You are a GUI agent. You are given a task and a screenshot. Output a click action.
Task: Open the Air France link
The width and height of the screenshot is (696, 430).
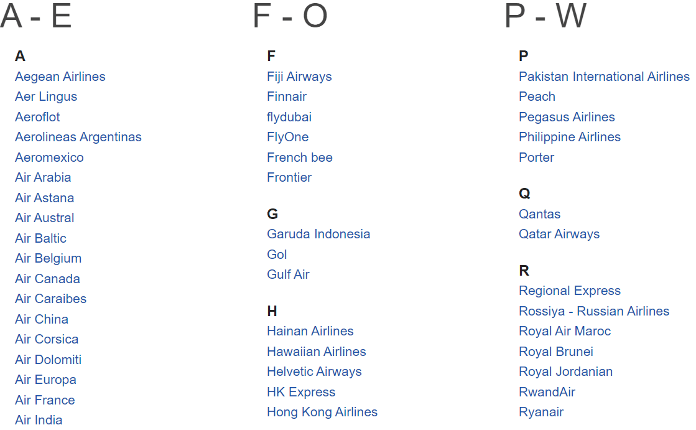(45, 400)
